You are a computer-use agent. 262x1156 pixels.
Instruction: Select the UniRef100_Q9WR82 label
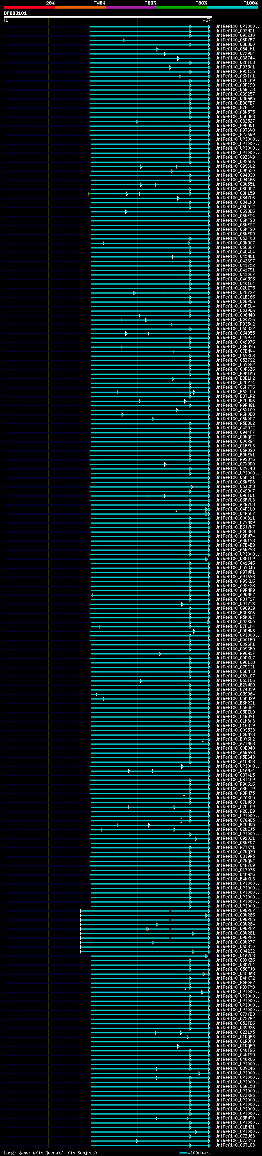point(235,928)
